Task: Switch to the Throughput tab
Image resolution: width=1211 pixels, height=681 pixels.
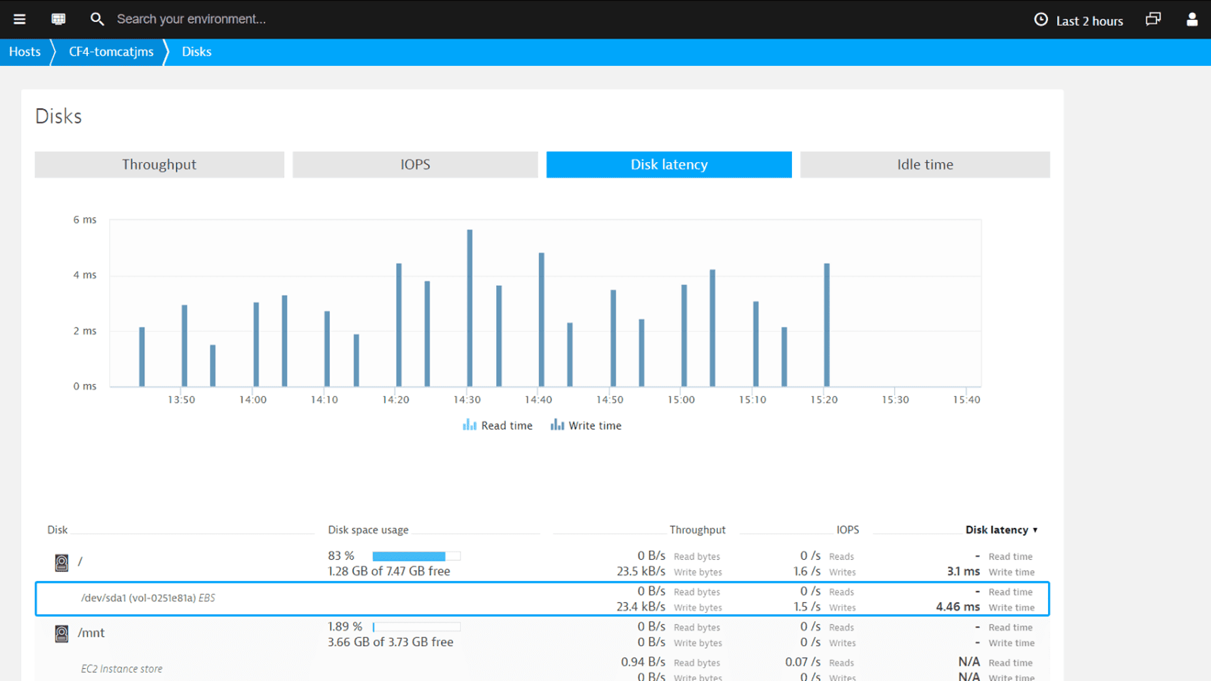Action: pos(159,164)
